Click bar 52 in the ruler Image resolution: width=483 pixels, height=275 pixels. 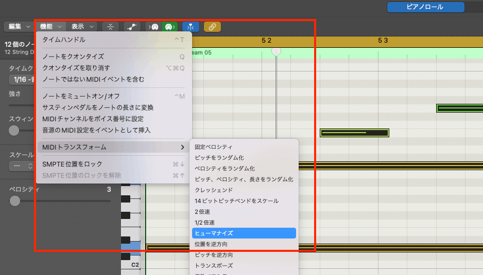[266, 41]
